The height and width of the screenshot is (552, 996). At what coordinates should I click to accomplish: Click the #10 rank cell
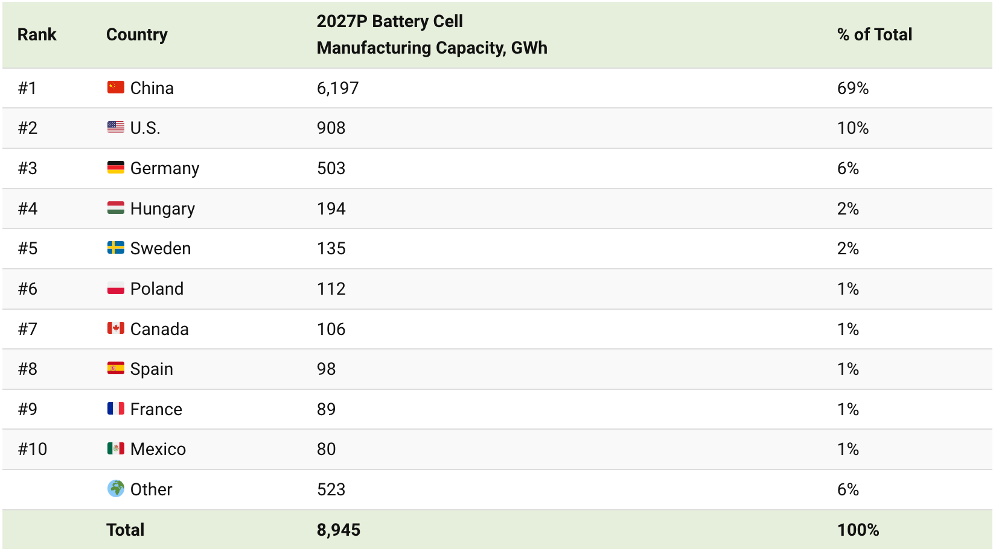[33, 449]
